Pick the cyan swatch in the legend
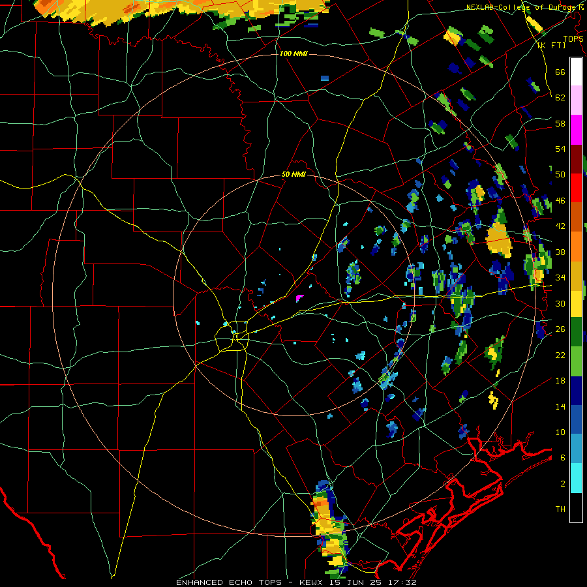 (576, 478)
